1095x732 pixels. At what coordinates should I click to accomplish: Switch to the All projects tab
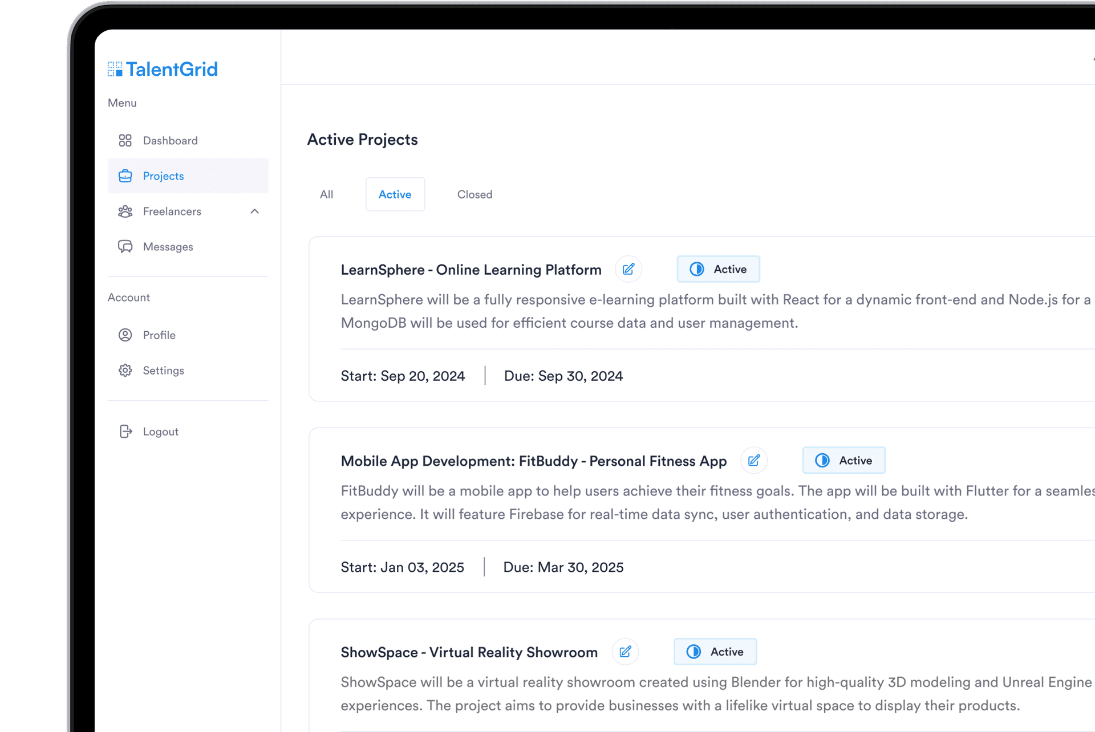pyautogui.click(x=326, y=194)
